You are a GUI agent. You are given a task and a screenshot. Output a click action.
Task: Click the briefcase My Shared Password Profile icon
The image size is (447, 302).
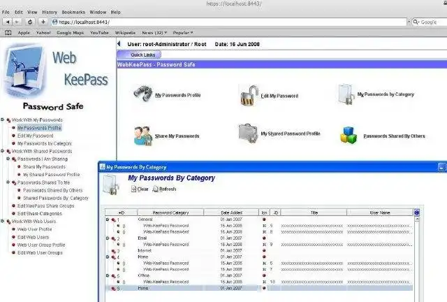pos(249,133)
